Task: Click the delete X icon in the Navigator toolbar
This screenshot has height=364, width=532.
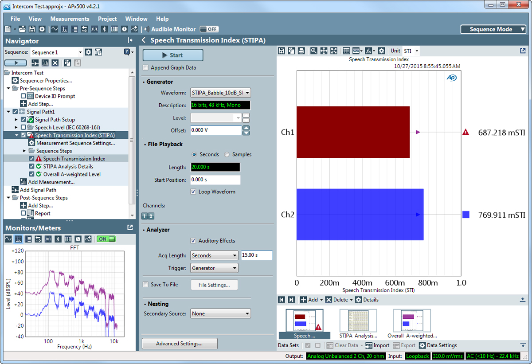Action: point(55,63)
